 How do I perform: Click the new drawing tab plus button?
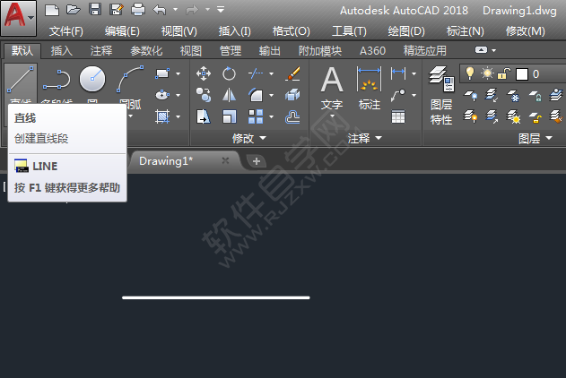click(x=257, y=161)
